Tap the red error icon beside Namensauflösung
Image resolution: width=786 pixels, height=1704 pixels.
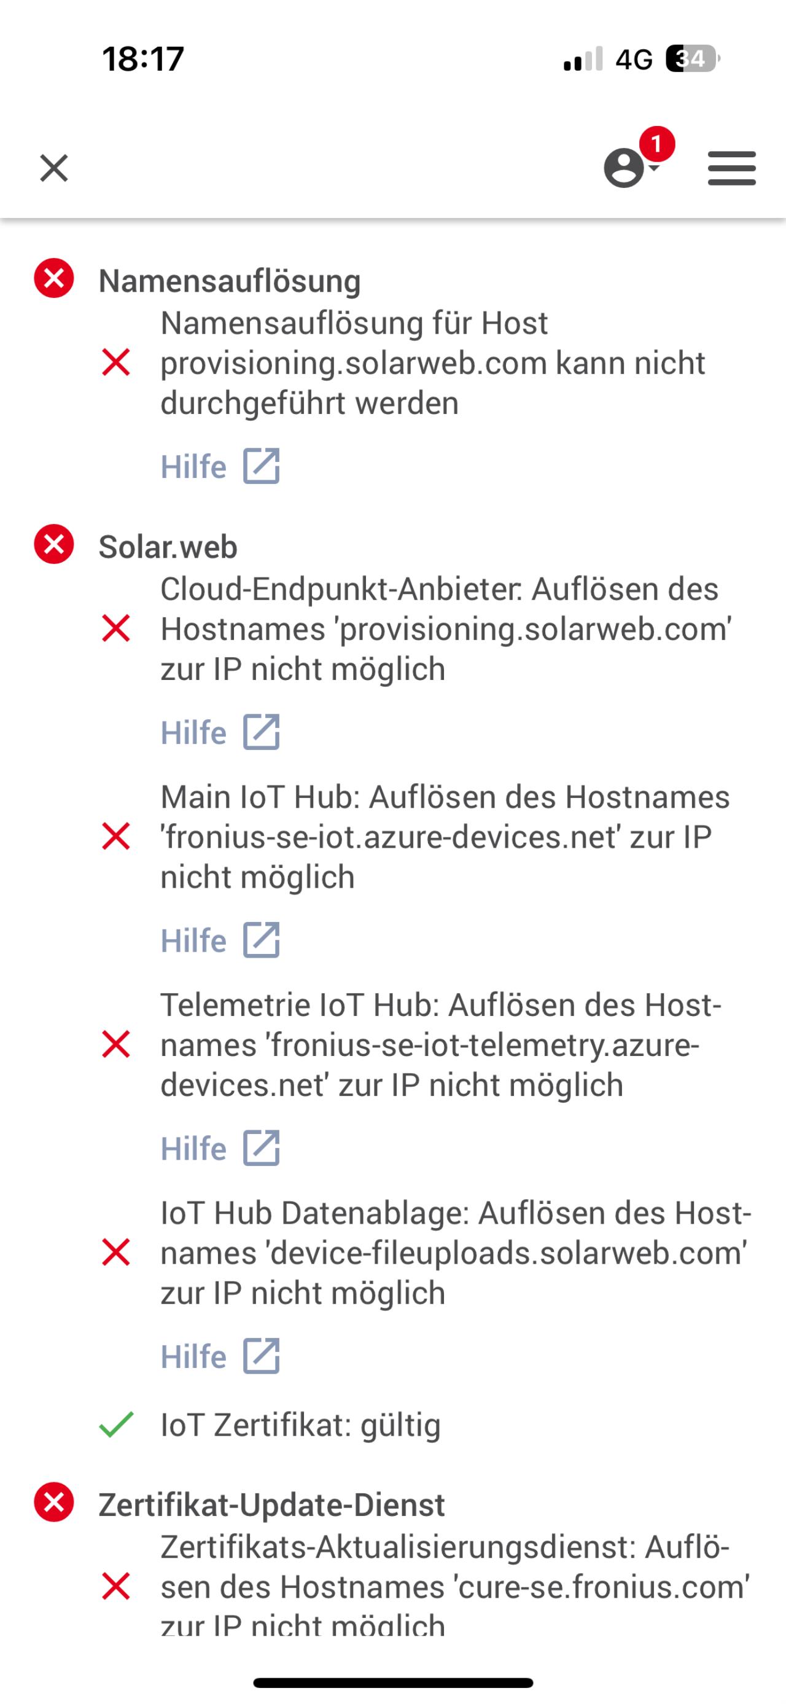[53, 278]
